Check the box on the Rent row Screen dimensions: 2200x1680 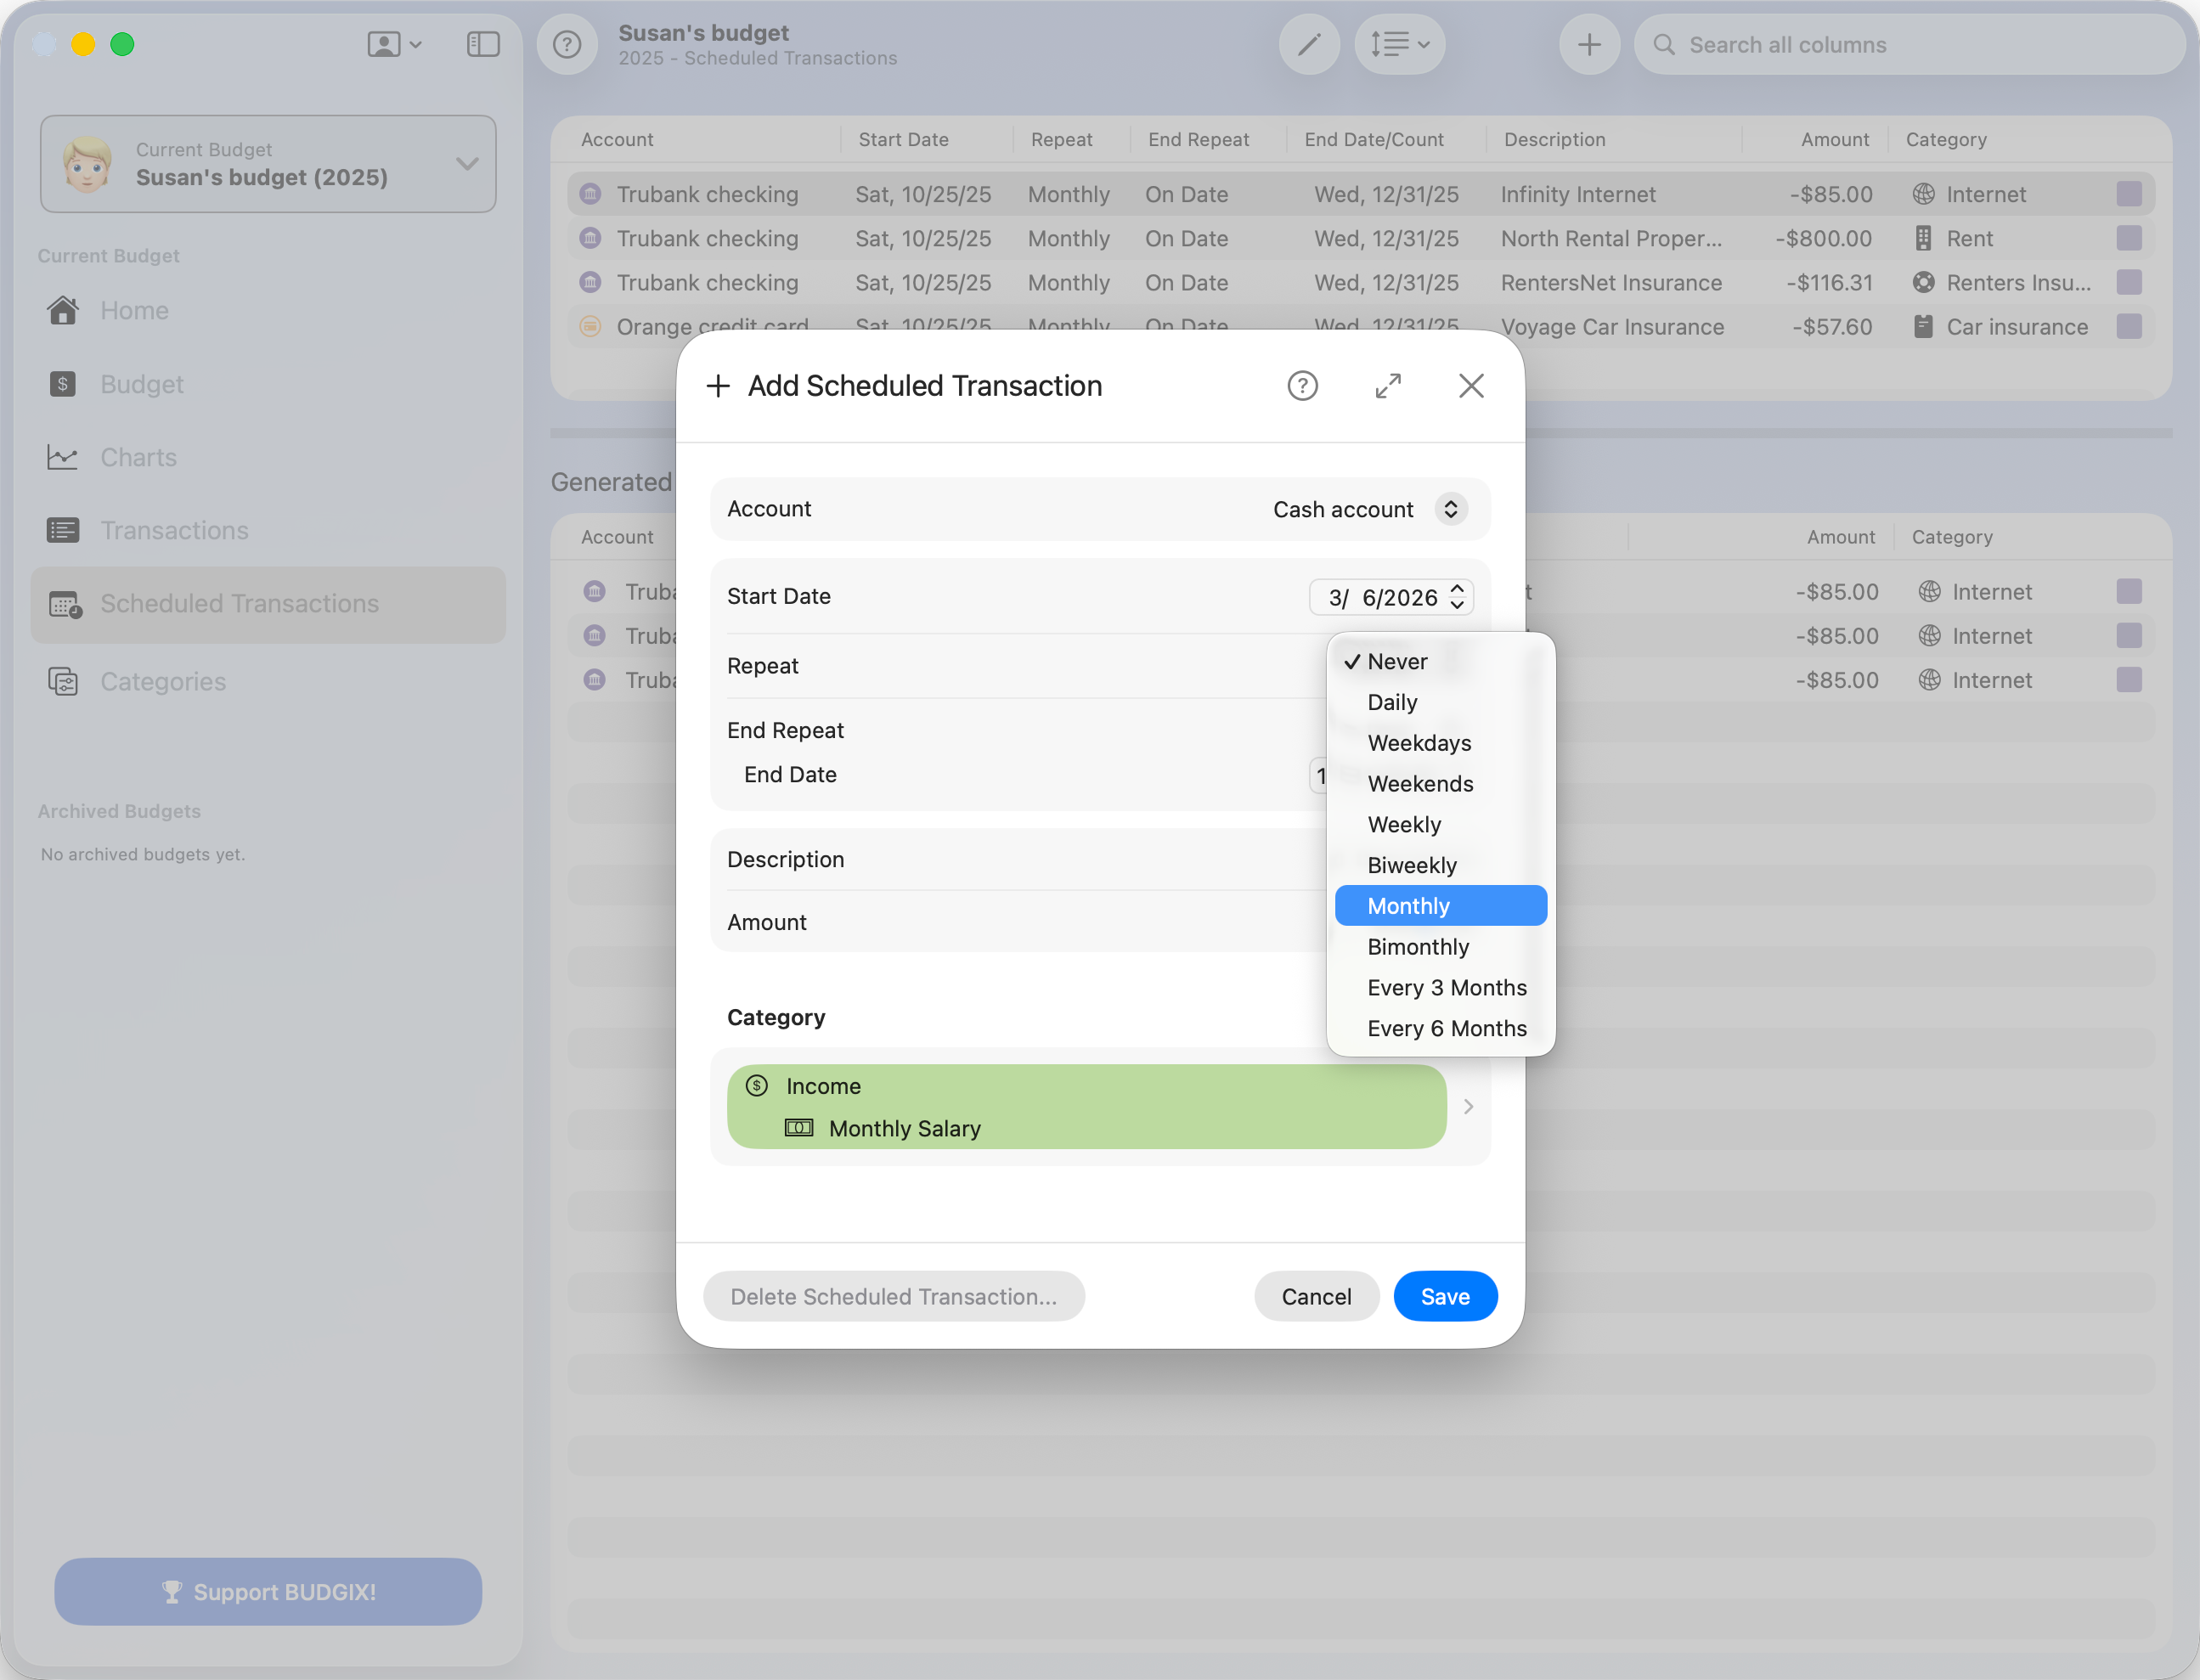2129,238
